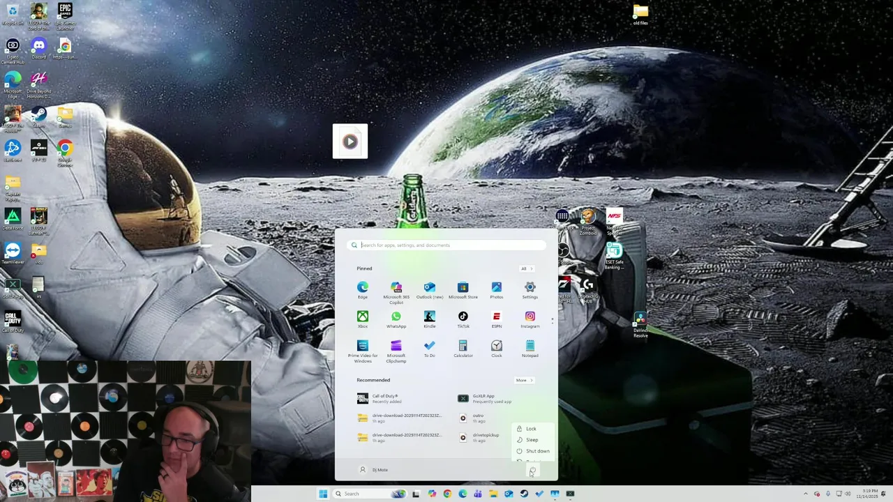Open recommended Call of Duty item
Viewport: 893px width, 502px height.
pos(401,398)
